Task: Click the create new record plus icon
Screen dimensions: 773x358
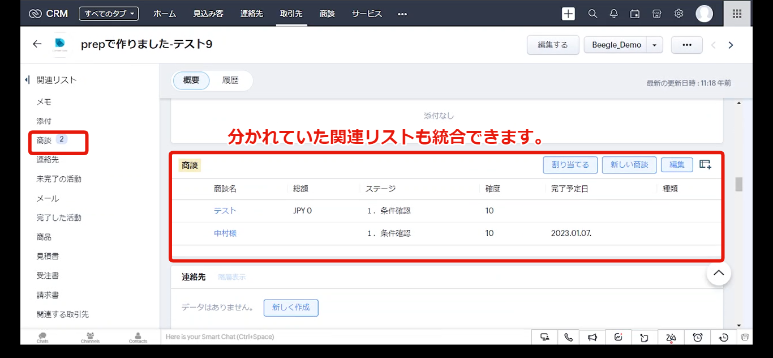Action: coord(568,14)
